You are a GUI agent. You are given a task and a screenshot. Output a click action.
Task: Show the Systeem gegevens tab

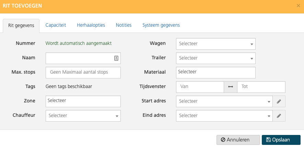coord(161,25)
